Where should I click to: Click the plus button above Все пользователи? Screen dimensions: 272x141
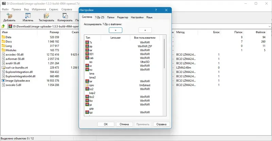point(145,30)
